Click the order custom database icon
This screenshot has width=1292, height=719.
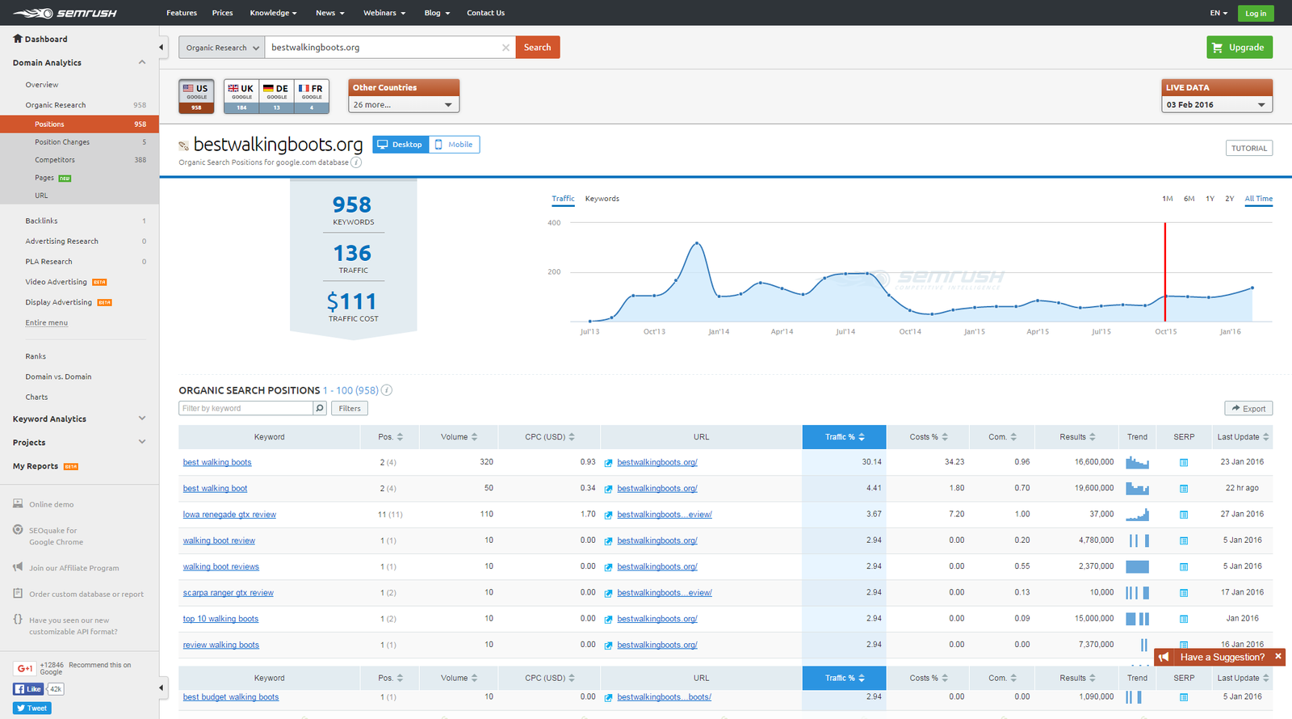[18, 593]
